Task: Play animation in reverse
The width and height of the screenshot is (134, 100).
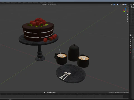Action: pos(51,92)
